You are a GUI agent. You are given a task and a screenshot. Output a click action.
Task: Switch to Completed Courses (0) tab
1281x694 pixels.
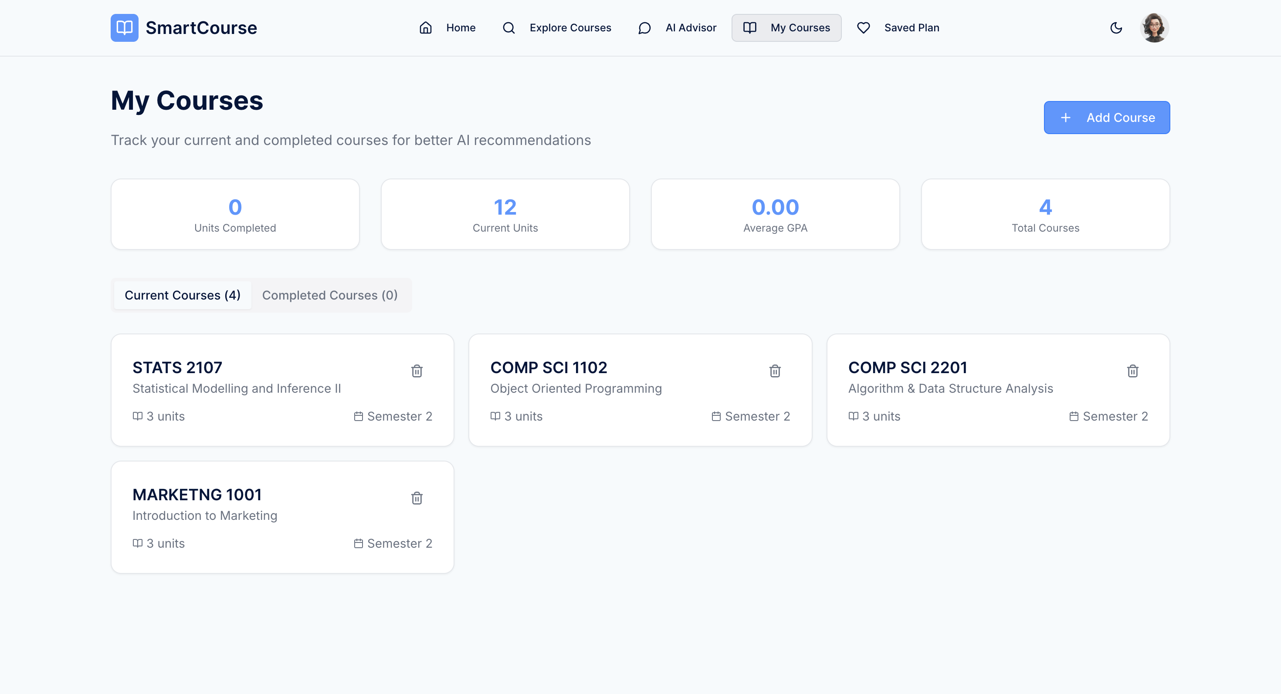click(330, 295)
